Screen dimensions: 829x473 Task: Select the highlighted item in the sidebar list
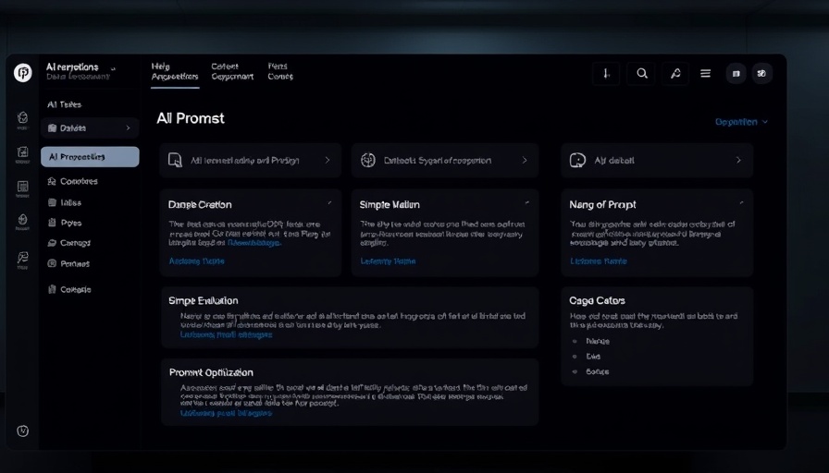(90, 157)
